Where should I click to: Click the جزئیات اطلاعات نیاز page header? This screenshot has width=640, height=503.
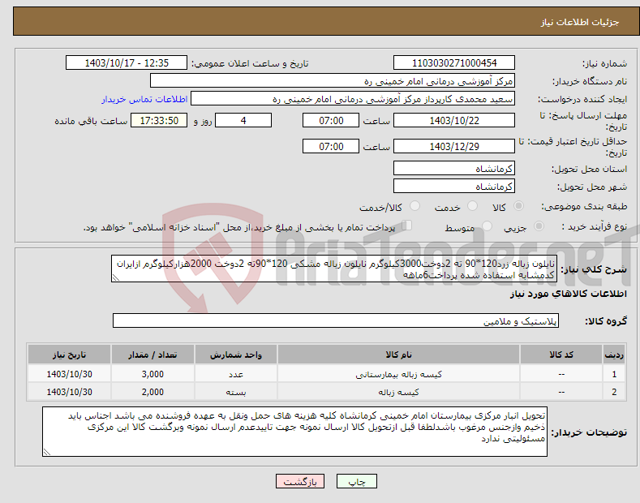(x=580, y=22)
